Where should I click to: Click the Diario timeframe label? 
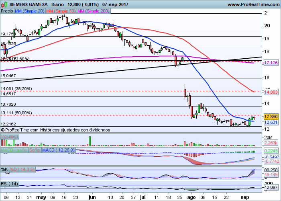[57, 4]
